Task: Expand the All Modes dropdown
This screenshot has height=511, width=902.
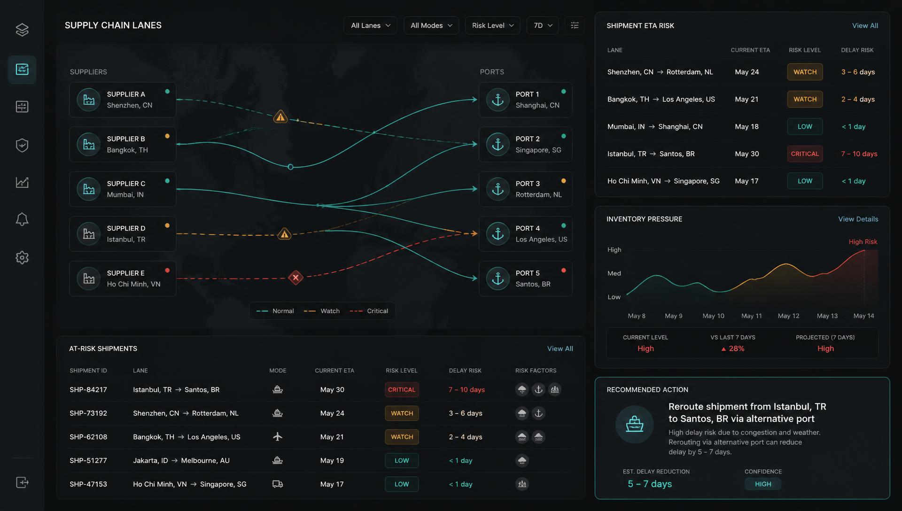Action: point(431,25)
